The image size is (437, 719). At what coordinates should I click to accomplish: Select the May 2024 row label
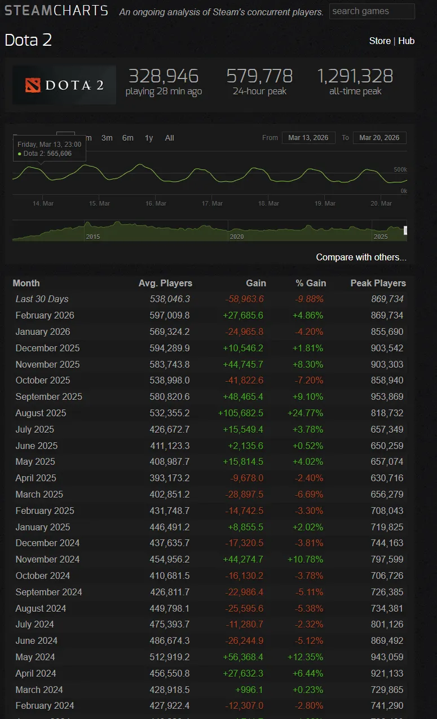(34, 657)
